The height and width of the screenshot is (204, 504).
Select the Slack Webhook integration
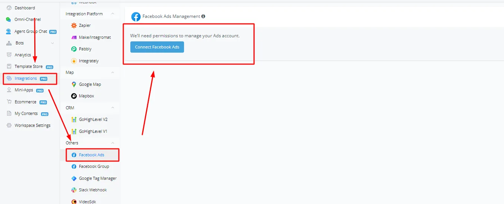[x=93, y=190]
